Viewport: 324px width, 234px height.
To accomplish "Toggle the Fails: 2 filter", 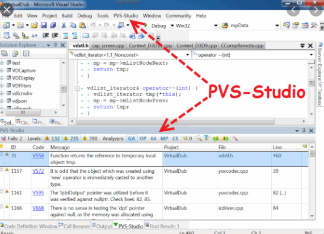I will tap(11, 139).
